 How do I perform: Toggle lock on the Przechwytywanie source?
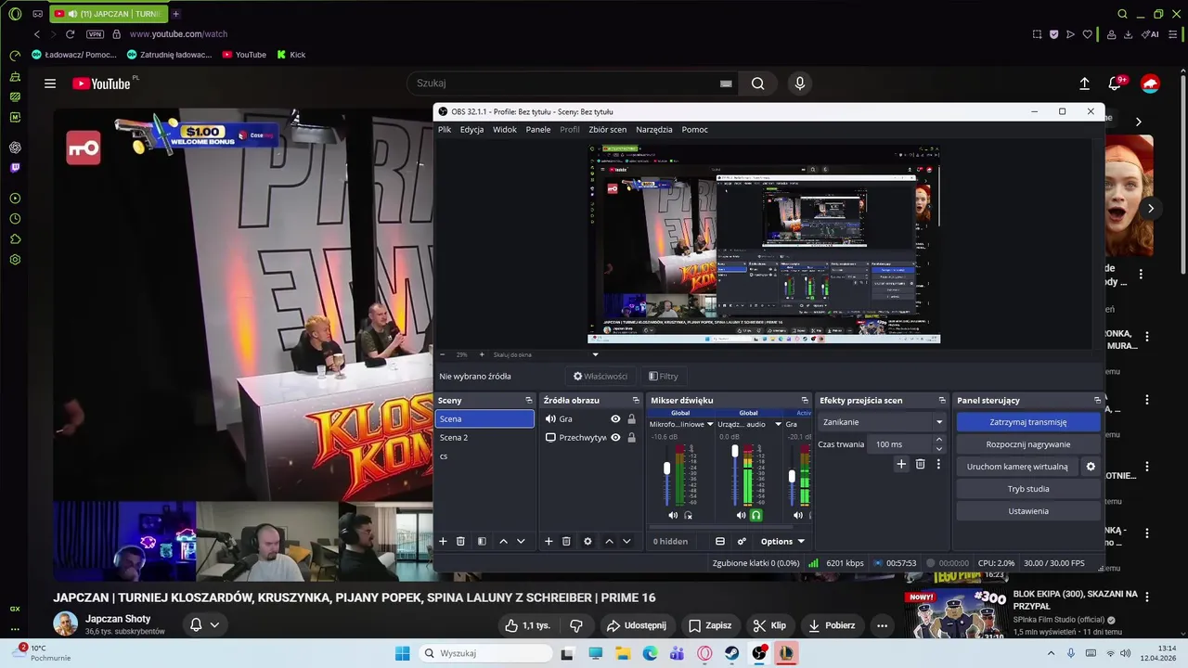(x=632, y=437)
